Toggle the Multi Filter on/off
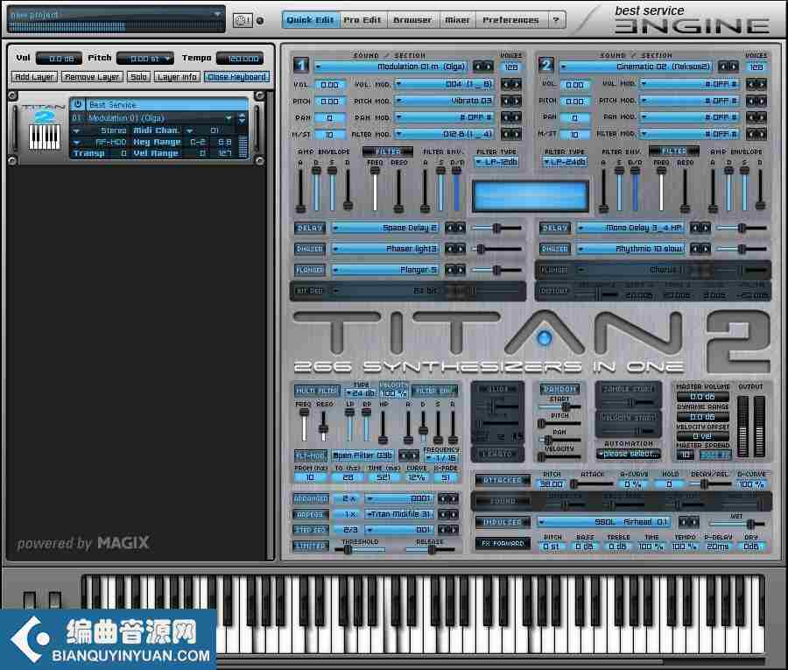Image resolution: width=788 pixels, height=670 pixels. click(x=317, y=391)
